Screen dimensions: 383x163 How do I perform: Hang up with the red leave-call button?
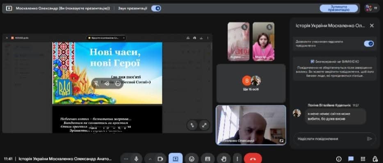coord(253,159)
